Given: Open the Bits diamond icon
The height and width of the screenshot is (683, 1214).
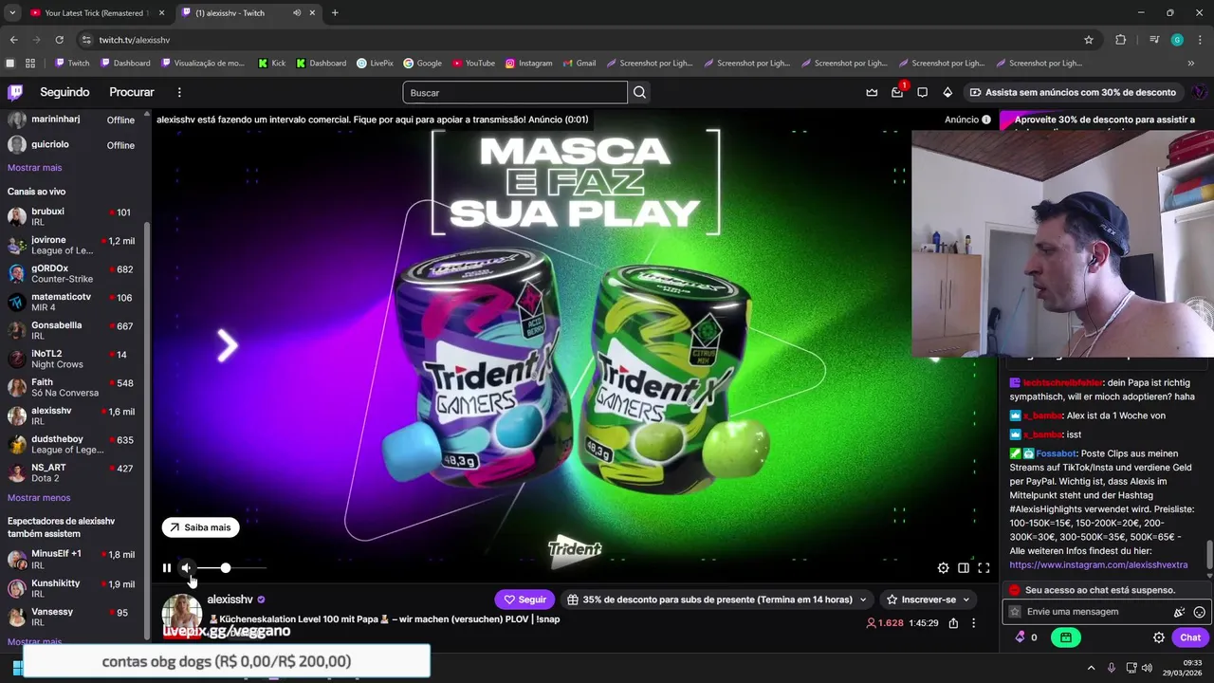Looking at the screenshot, I should (x=947, y=92).
